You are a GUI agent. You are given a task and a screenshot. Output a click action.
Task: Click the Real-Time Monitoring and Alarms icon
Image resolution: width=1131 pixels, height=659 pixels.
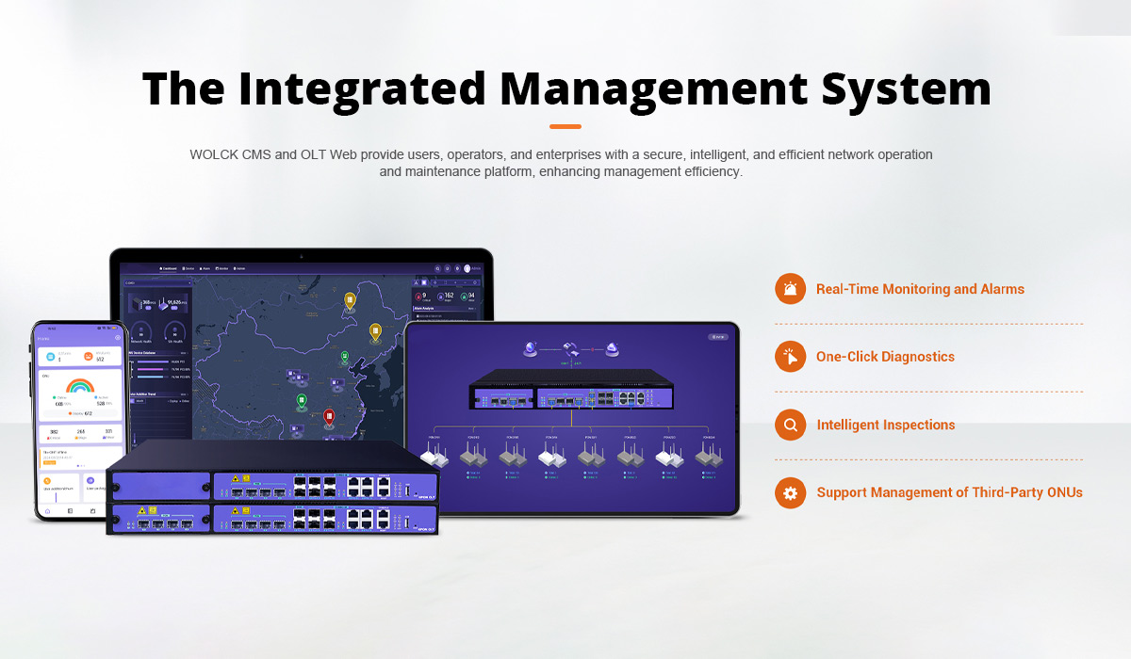tap(790, 289)
